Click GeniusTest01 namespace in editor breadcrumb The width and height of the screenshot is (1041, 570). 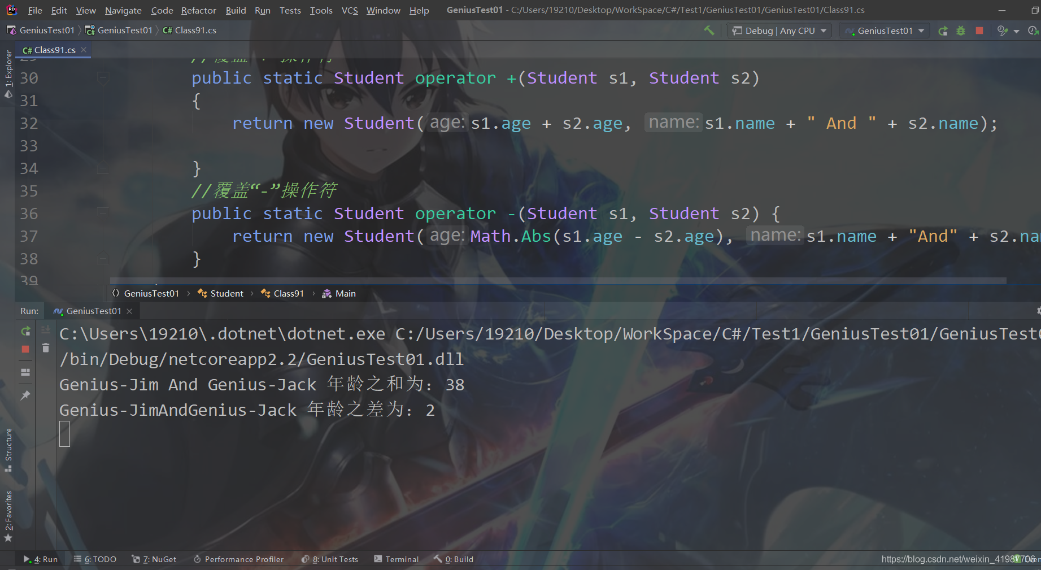pyautogui.click(x=145, y=293)
